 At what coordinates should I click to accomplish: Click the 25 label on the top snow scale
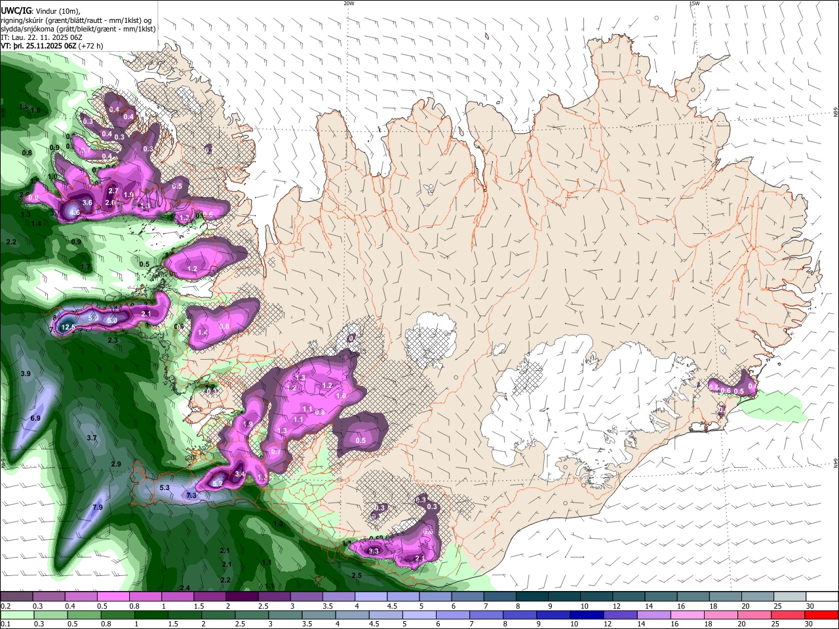tap(777, 606)
